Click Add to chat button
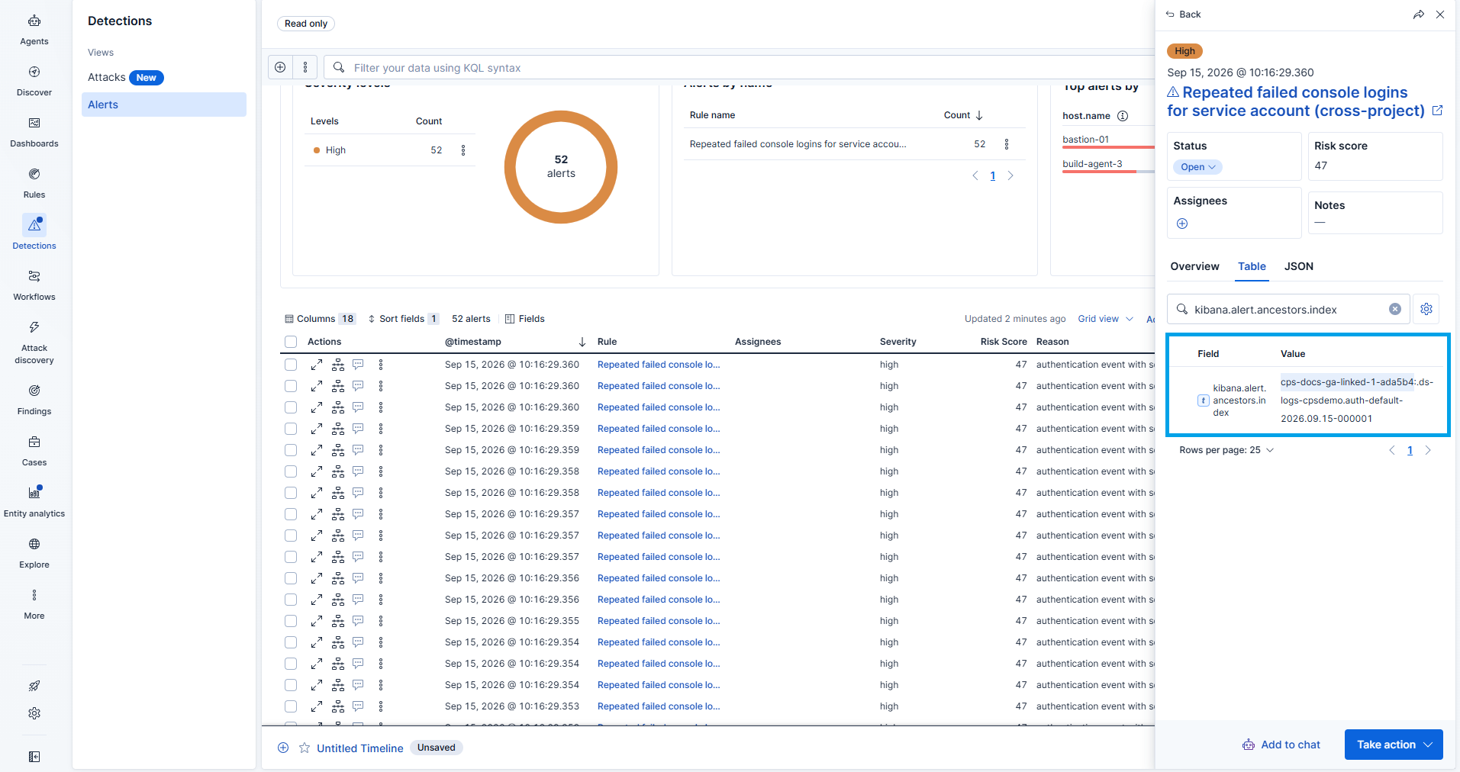The image size is (1460, 772). [1281, 745]
